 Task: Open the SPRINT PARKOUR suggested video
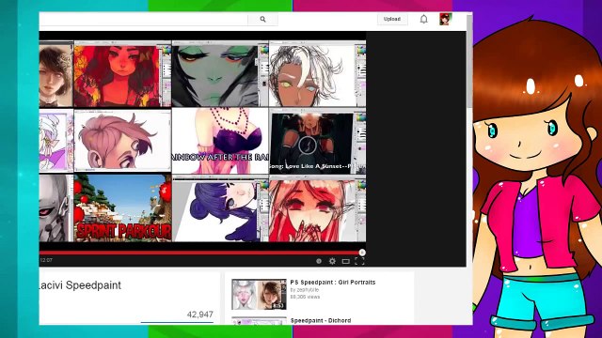coord(122,208)
